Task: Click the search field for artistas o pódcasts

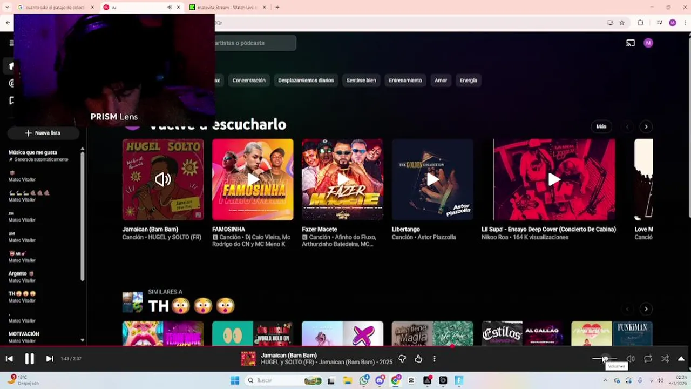Action: (255, 43)
